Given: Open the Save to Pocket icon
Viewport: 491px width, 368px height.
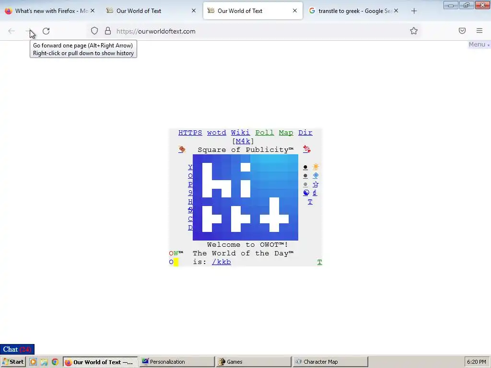Looking at the screenshot, I should click(462, 31).
